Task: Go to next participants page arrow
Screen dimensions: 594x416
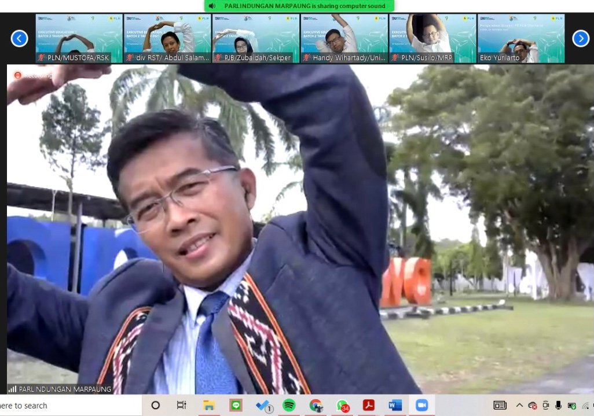Action: (x=581, y=39)
